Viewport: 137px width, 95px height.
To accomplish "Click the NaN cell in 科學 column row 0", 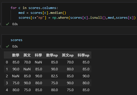I will coord(38,62).
